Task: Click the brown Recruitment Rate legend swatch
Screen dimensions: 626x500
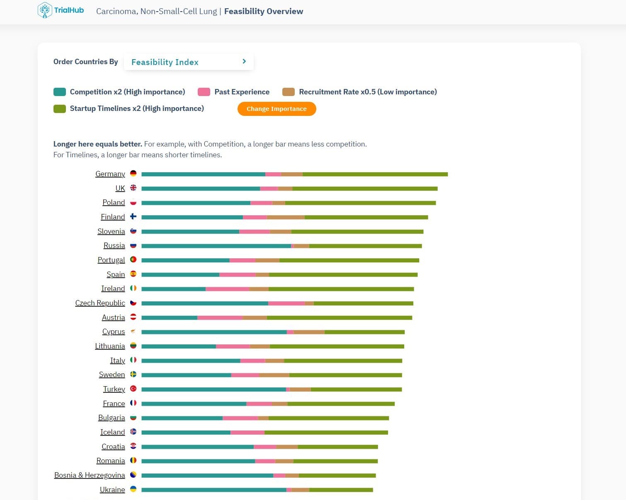Action: pos(289,92)
